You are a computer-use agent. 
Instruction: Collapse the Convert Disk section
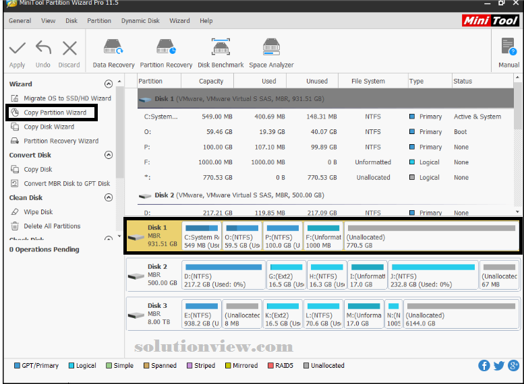tap(109, 155)
